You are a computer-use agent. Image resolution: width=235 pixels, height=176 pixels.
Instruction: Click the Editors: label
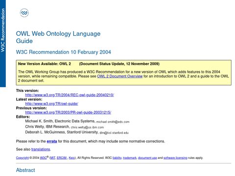pyautogui.click(x=23, y=117)
